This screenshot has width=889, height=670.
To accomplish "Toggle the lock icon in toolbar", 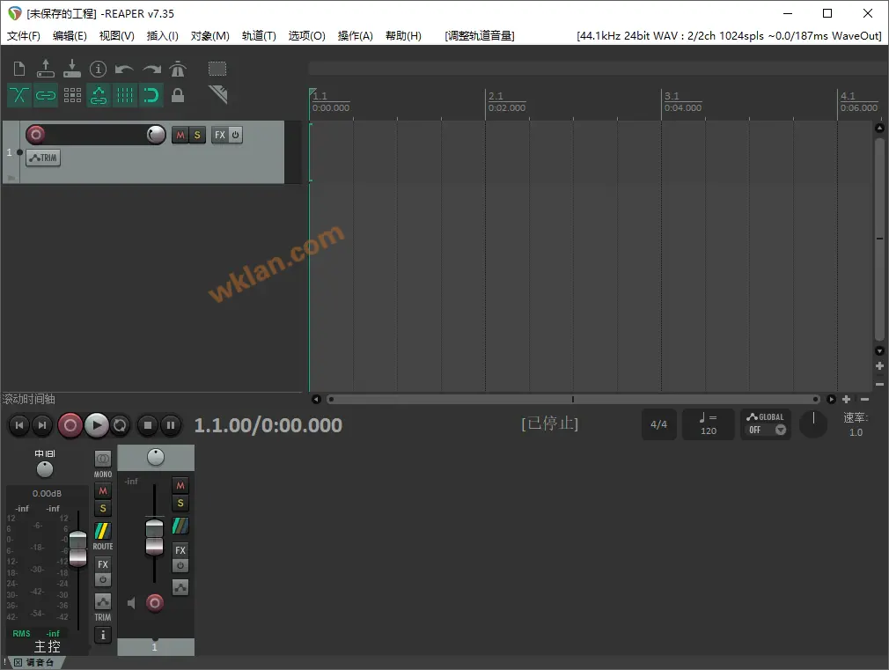I will point(178,95).
